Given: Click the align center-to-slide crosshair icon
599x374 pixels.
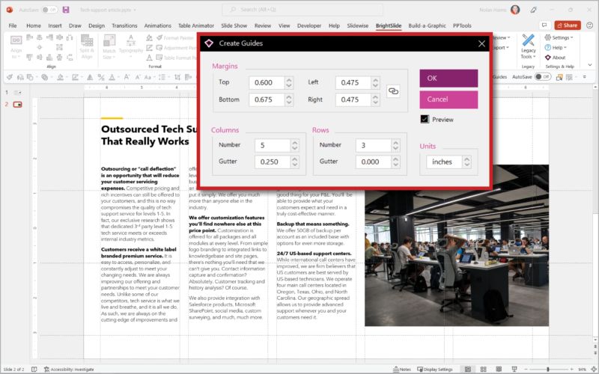Looking at the screenshot, I should [40, 47].
